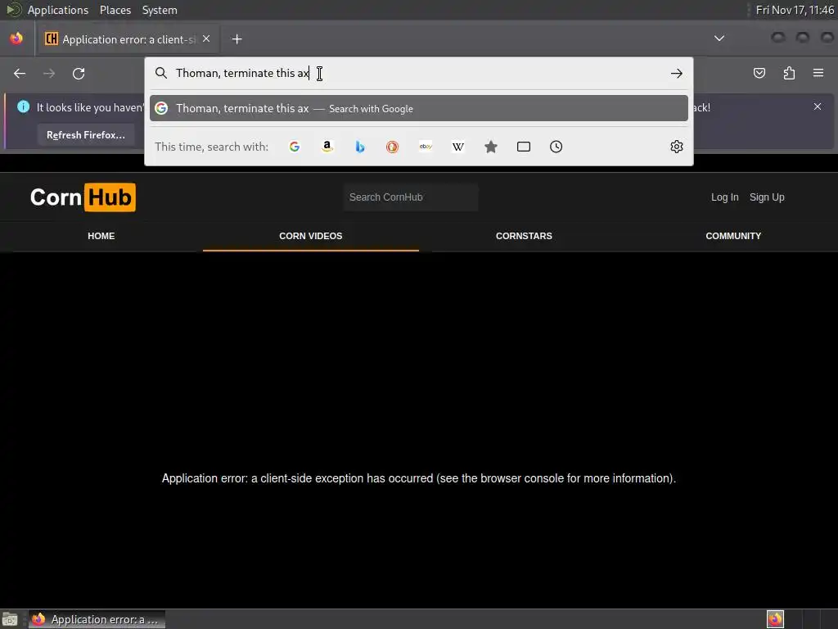This screenshot has width=838, height=629.
Task: Select the Search with Google suggestion
Action: point(419,108)
